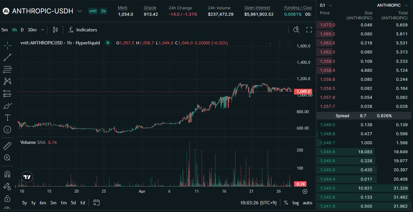Open chart settings gear on price axis
Viewport: 413px width, 212px height.
[305, 191]
